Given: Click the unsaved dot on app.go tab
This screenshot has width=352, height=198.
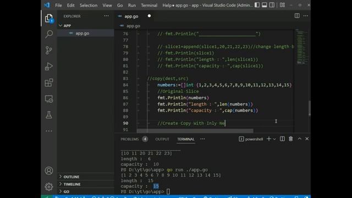Looking at the screenshot, I should (x=149, y=16).
